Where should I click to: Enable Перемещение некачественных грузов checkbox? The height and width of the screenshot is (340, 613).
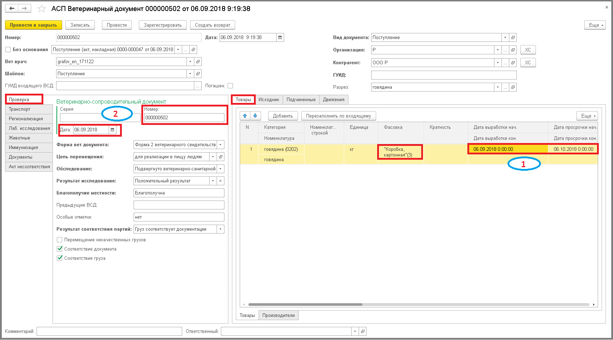60,240
